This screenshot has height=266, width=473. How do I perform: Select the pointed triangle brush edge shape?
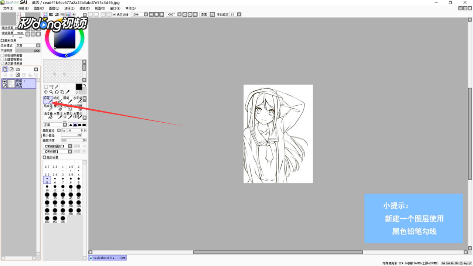[x=71, y=125]
